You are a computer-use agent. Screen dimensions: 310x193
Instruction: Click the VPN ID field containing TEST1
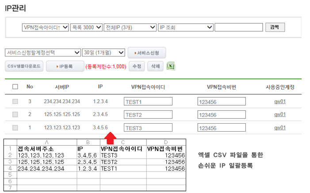coord(148,102)
